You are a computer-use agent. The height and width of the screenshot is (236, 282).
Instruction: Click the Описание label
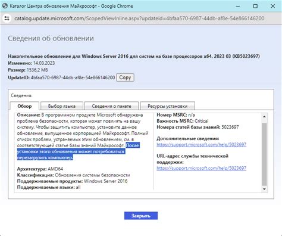tap(29, 115)
